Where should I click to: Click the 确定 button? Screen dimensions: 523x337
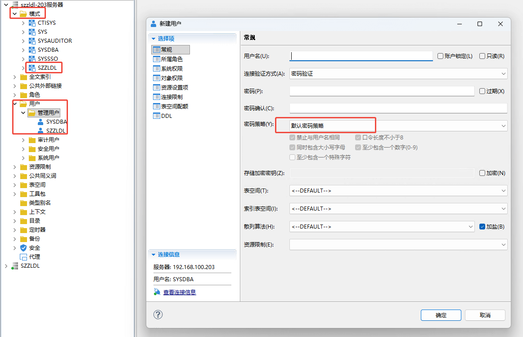(x=441, y=315)
